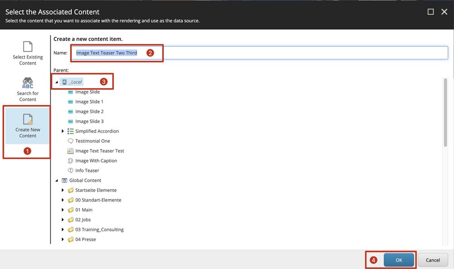Image resolution: width=454 pixels, height=269 pixels.
Task: Click the Testimonial One speech bubble icon
Action: [x=70, y=141]
